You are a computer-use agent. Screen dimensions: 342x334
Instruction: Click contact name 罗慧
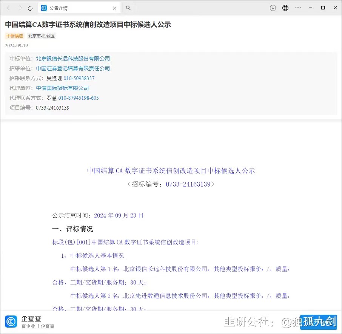pos(52,98)
